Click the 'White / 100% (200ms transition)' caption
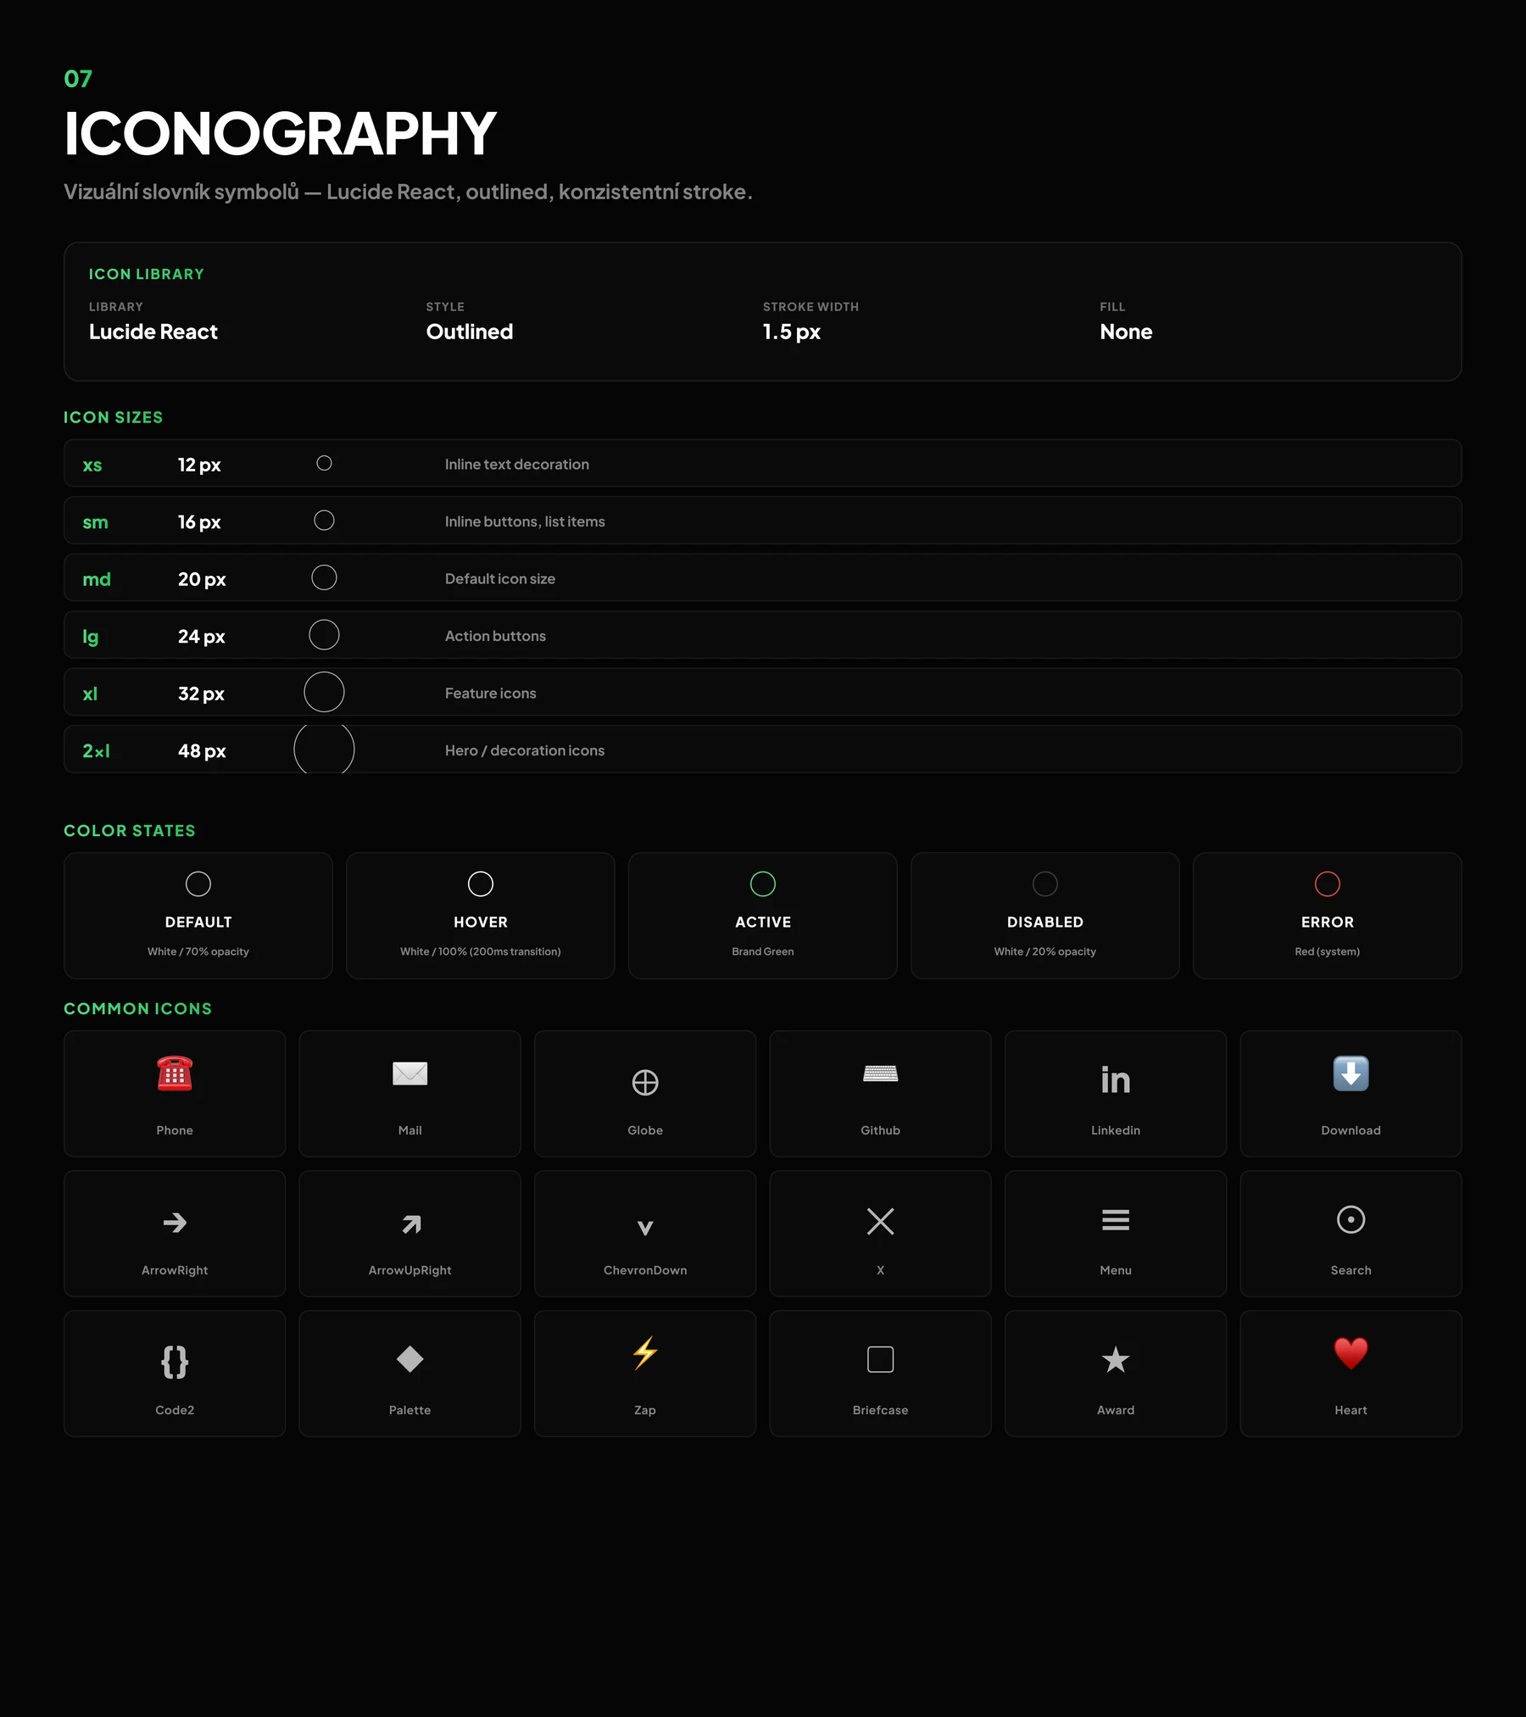1526x1717 pixels. pyautogui.click(x=481, y=951)
